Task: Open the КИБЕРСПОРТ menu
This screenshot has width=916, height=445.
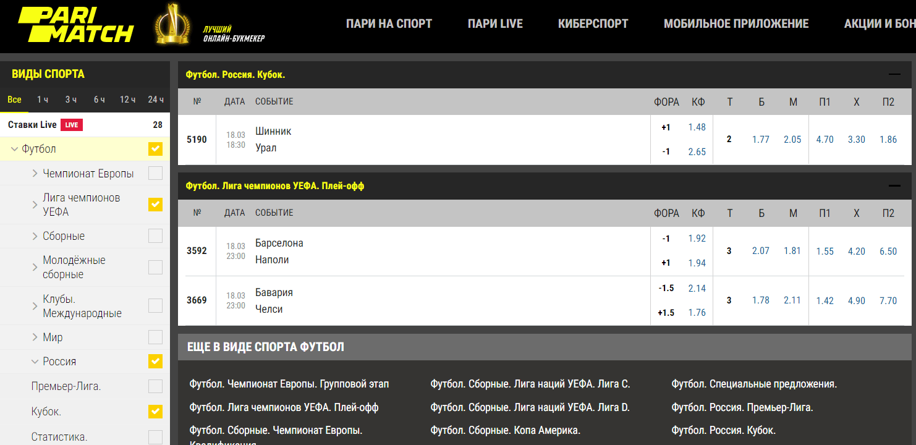Action: (593, 23)
